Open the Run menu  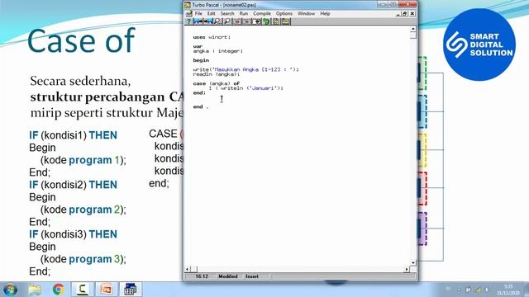(244, 13)
